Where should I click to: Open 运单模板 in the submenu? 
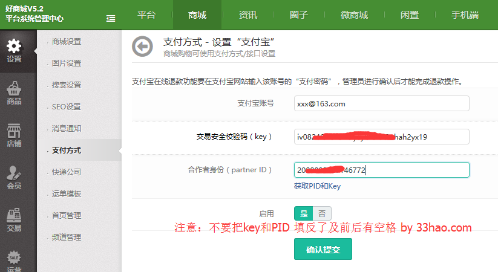(67, 194)
